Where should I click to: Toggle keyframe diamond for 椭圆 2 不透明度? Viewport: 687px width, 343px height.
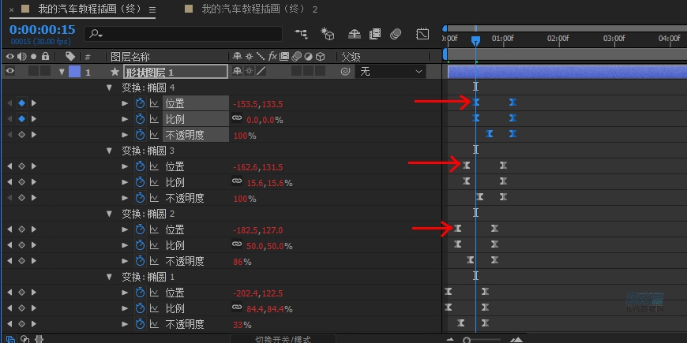[x=21, y=261]
